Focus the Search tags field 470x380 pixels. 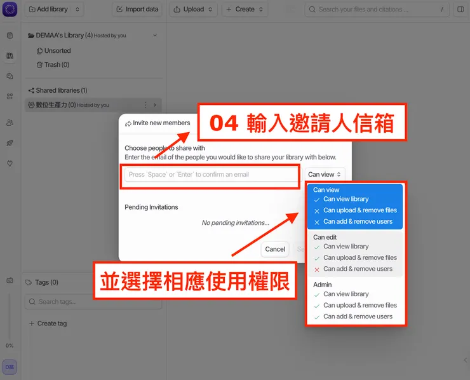click(x=93, y=302)
